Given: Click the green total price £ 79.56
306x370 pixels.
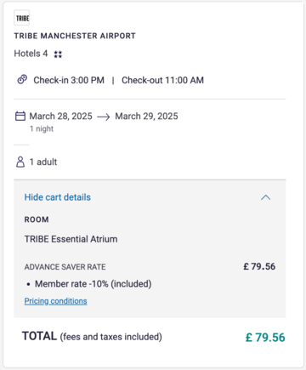Looking at the screenshot, I should coord(265,338).
